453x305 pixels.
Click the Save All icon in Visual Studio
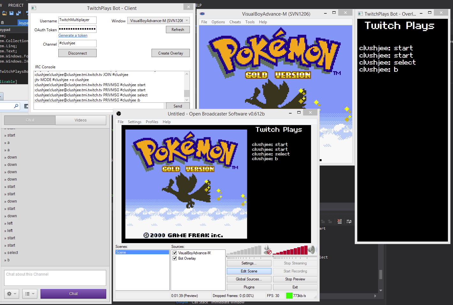(x=18, y=13)
